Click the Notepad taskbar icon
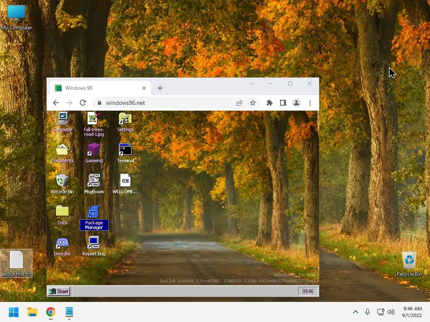 69,312
